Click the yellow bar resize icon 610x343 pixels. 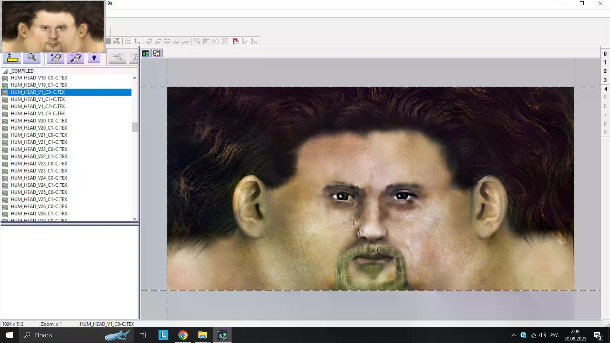tap(12, 58)
